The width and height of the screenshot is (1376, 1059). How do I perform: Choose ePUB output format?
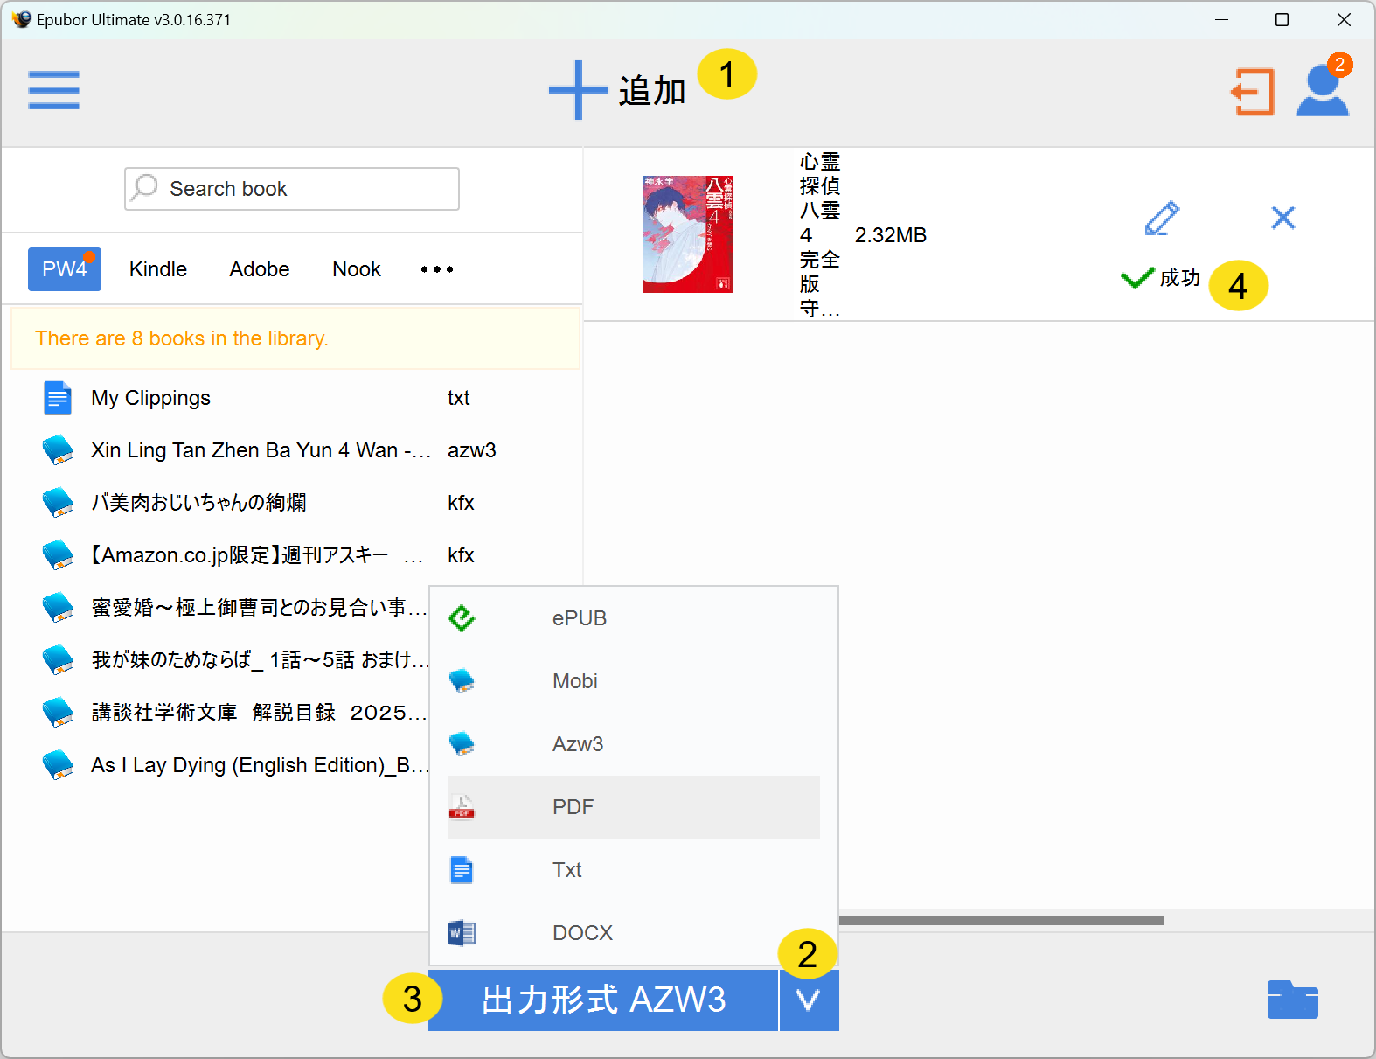(x=634, y=618)
